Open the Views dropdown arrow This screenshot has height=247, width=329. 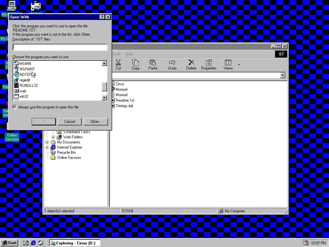click(x=239, y=65)
